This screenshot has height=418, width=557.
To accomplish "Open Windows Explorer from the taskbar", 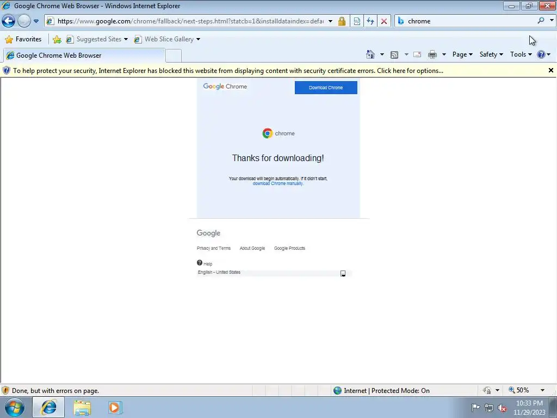I will tap(82, 408).
